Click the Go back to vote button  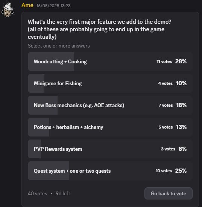[169, 193]
